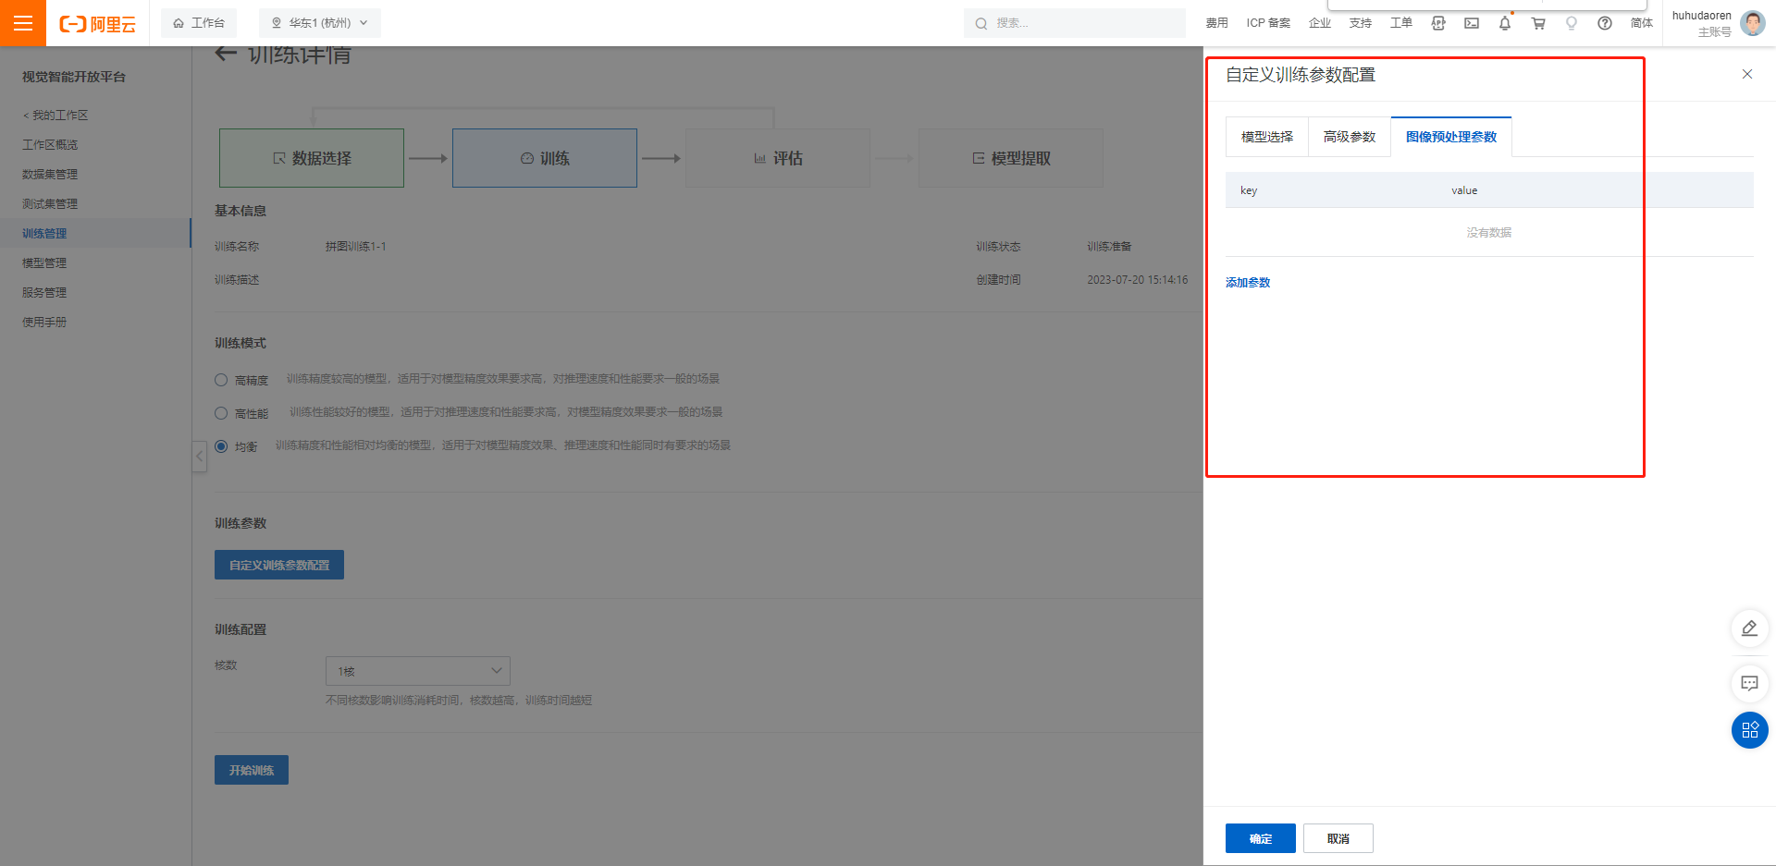Click the 工作台 button
This screenshot has width=1776, height=866.
click(199, 23)
